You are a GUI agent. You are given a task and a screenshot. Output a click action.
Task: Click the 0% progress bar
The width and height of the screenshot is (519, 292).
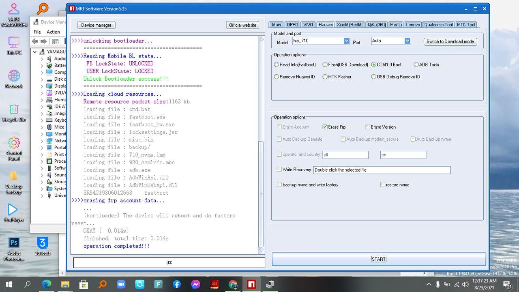[x=169, y=262]
